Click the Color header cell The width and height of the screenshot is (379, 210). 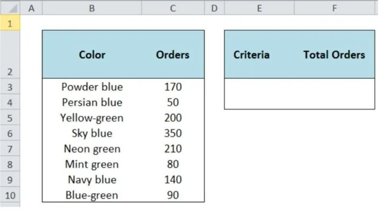92,55
